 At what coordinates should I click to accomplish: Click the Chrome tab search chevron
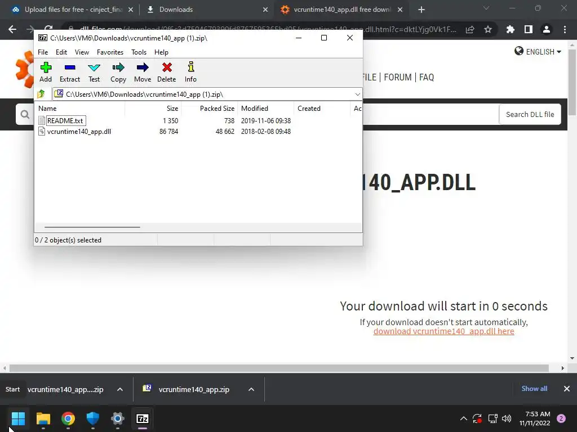pos(486,8)
